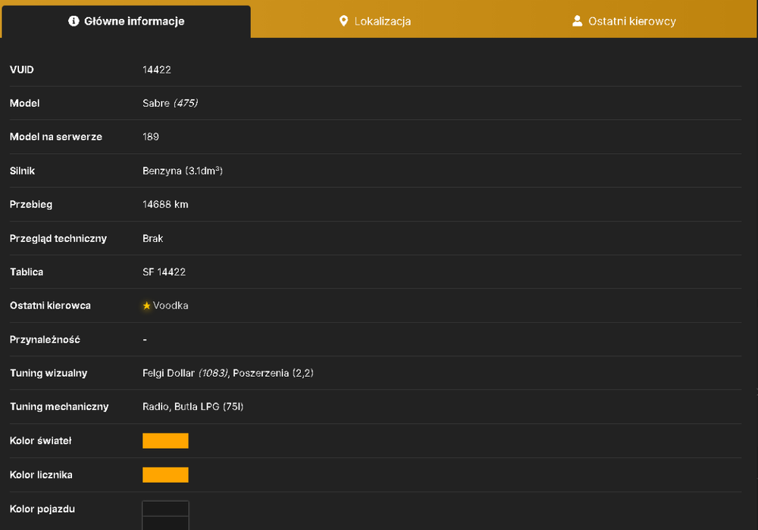
Task: Select the plate value SF 14422
Action: pos(164,271)
